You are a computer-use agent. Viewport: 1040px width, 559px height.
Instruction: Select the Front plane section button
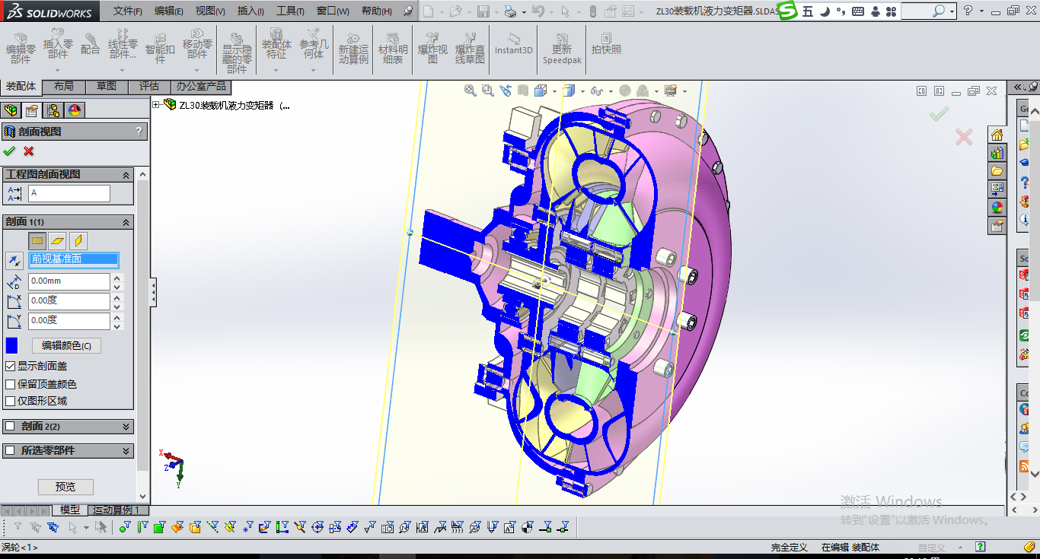[x=38, y=241]
